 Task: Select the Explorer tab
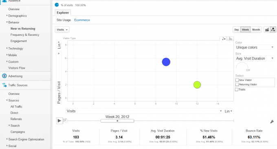click(63, 13)
